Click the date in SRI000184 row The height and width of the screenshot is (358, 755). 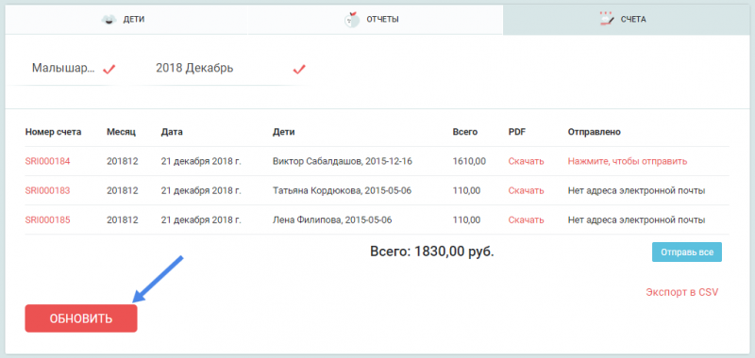click(x=201, y=161)
